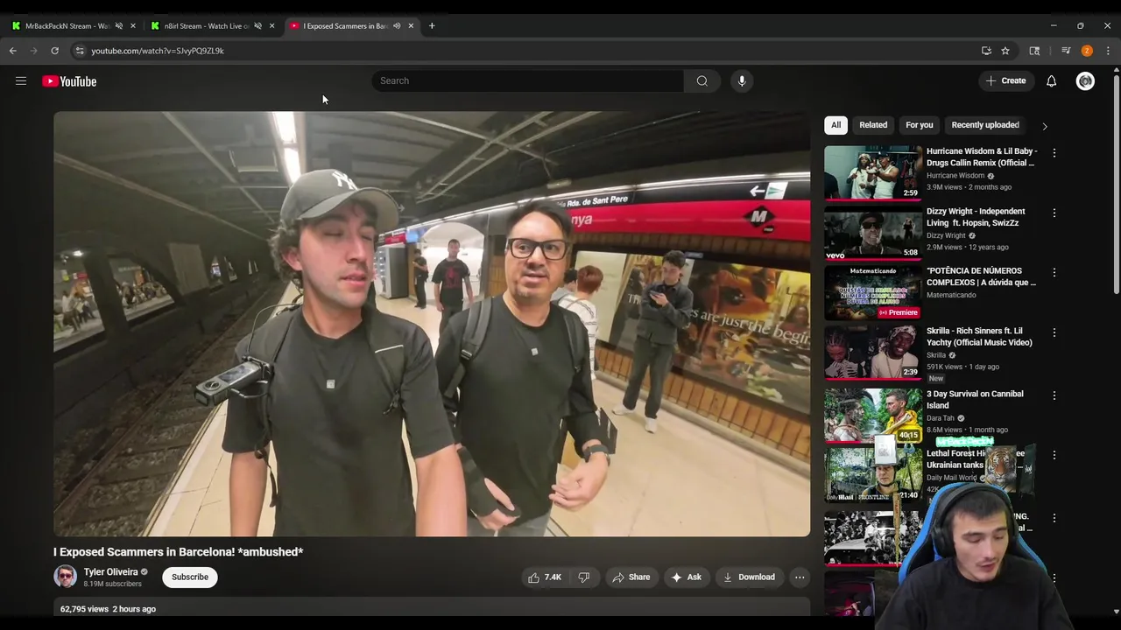Click the YouTube search input field
1121x630 pixels.
528,80
